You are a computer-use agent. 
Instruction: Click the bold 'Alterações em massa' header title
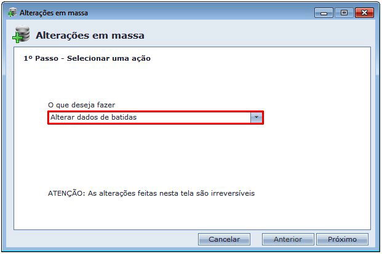(89, 36)
